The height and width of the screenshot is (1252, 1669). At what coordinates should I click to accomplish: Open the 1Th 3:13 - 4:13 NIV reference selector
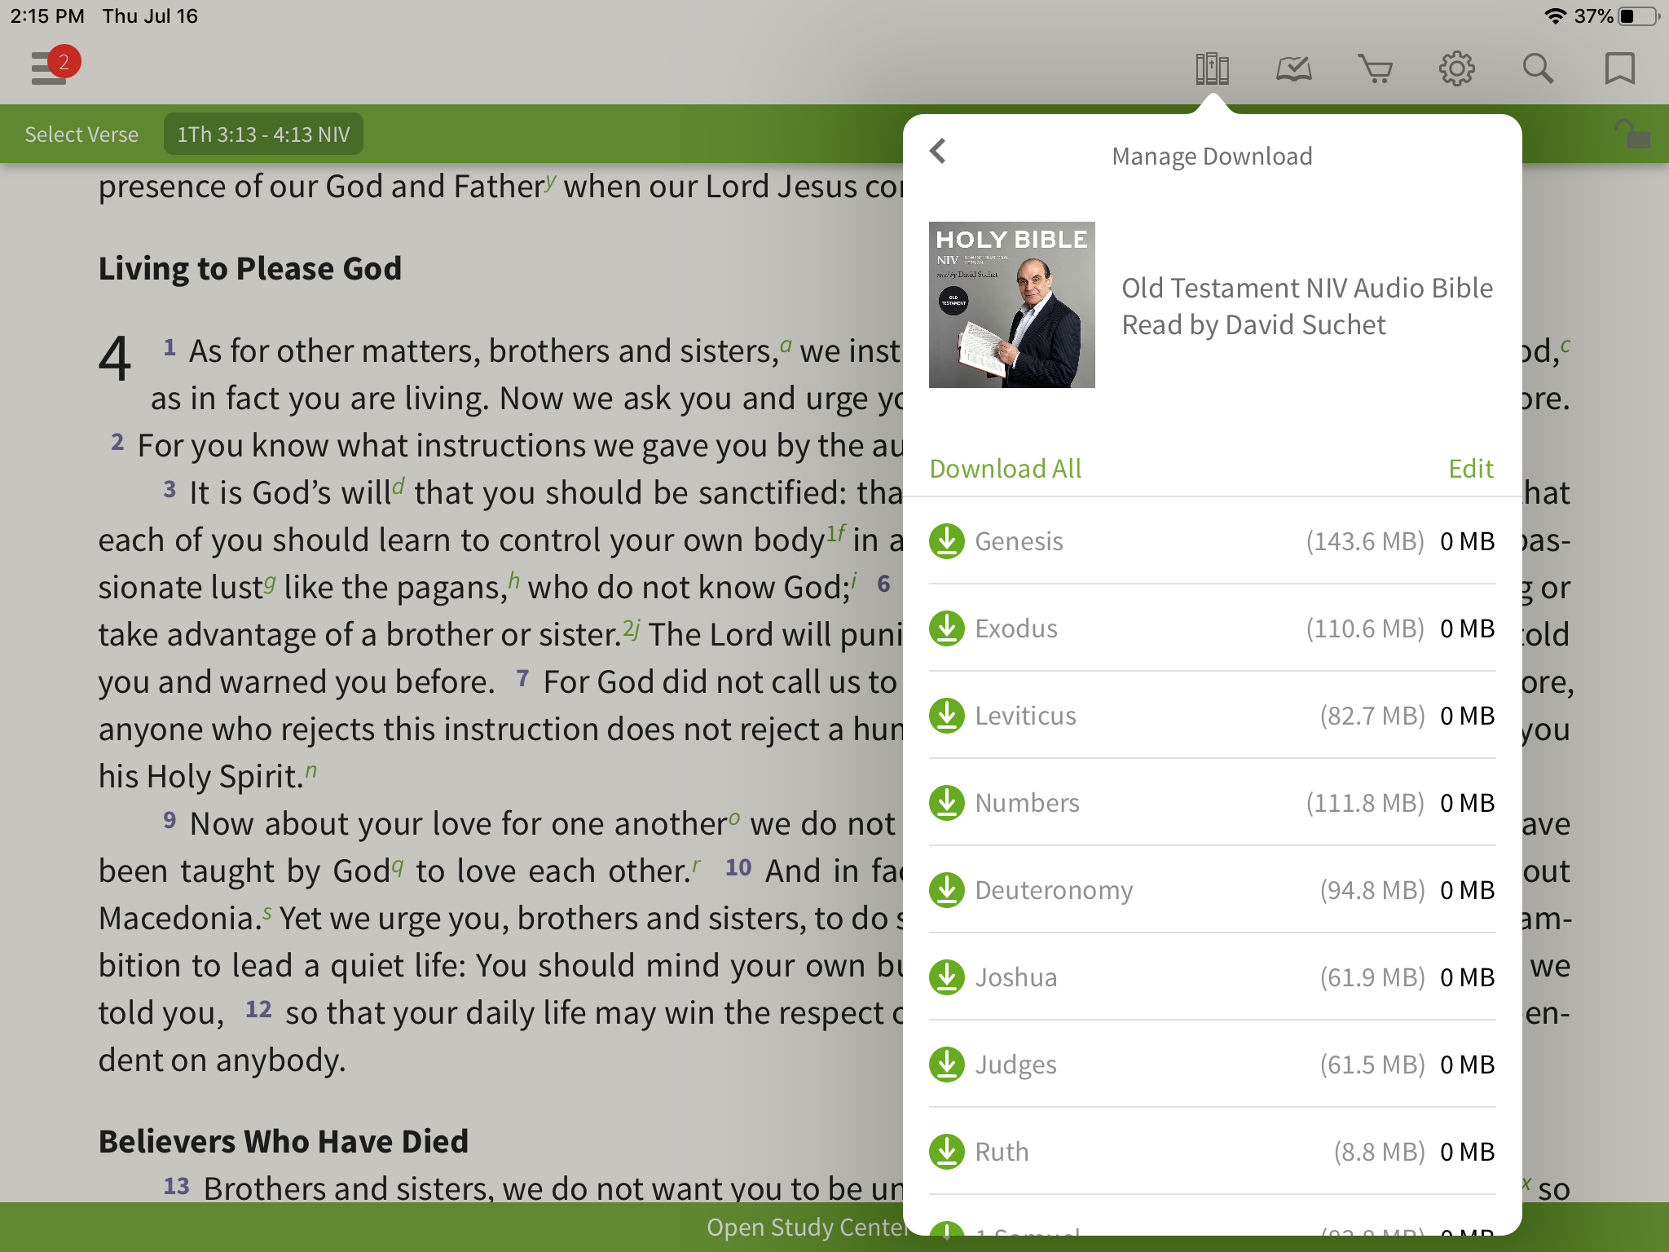[x=263, y=134]
